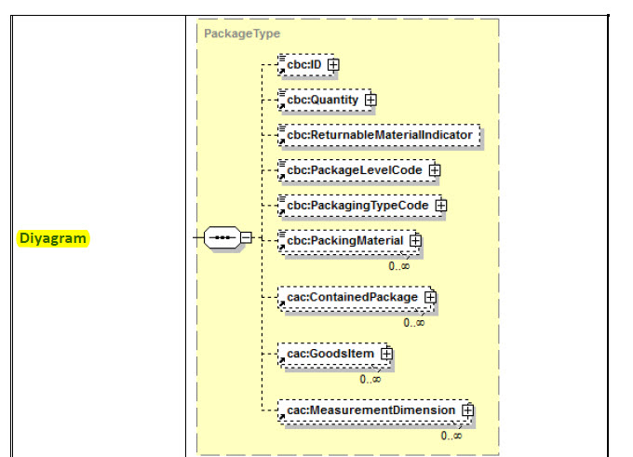Expand the cbc:PackagingTypeCode plus icon

441,205
